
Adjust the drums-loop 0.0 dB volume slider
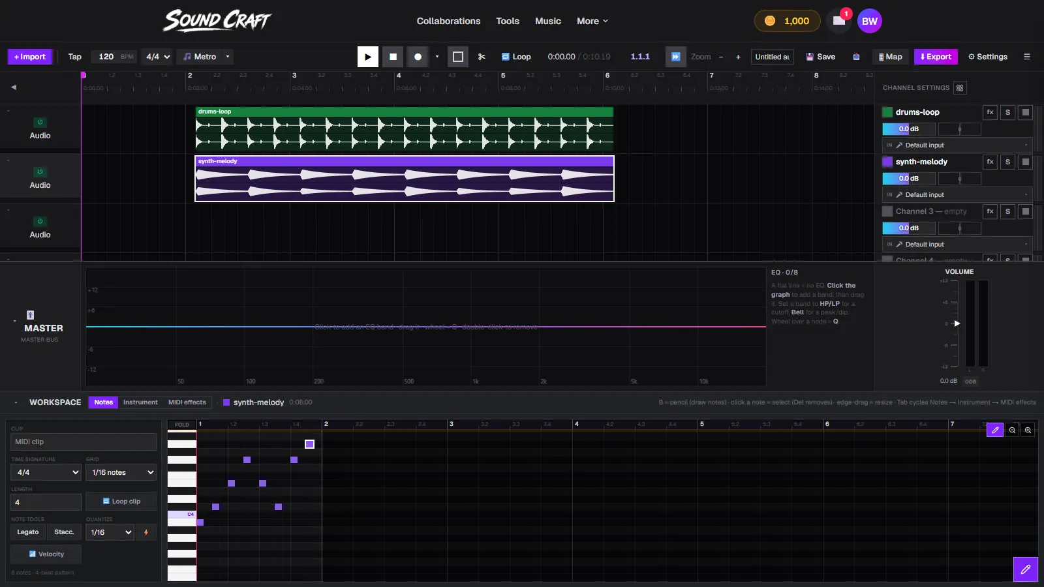pyautogui.click(x=909, y=129)
